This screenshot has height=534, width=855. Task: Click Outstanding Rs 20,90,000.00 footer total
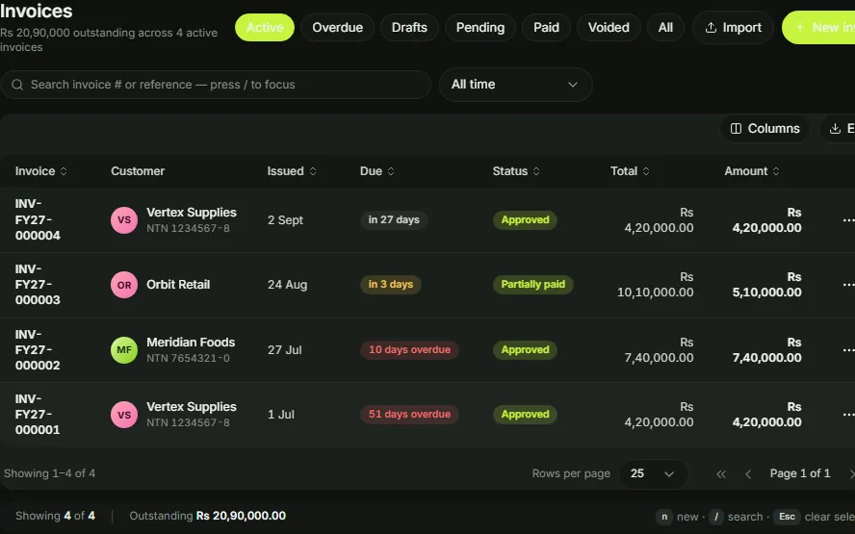coord(207,516)
